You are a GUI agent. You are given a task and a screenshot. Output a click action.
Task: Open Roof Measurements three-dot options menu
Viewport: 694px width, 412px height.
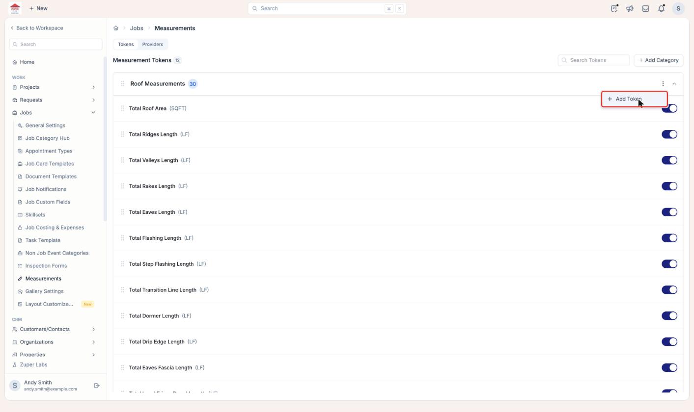(663, 84)
